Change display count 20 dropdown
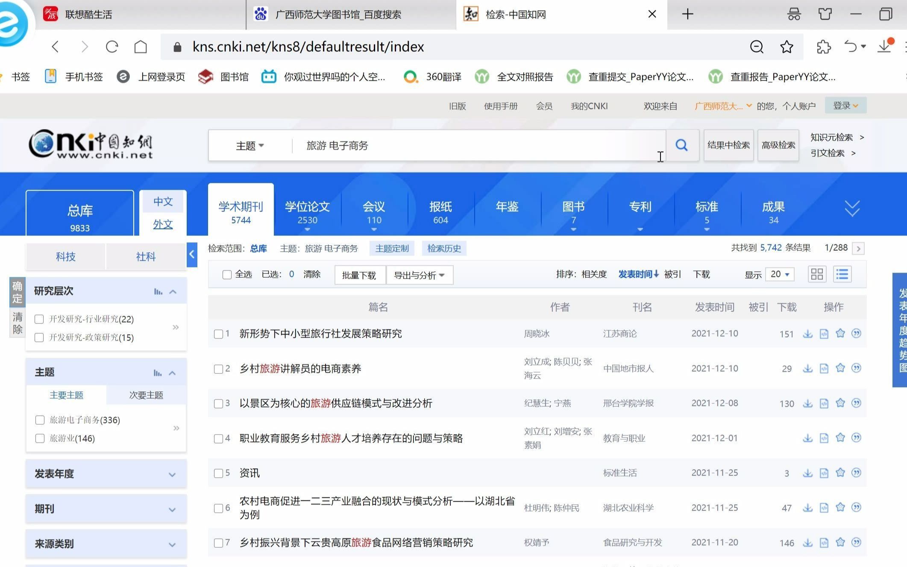Viewport: 907px width, 567px height. [780, 274]
